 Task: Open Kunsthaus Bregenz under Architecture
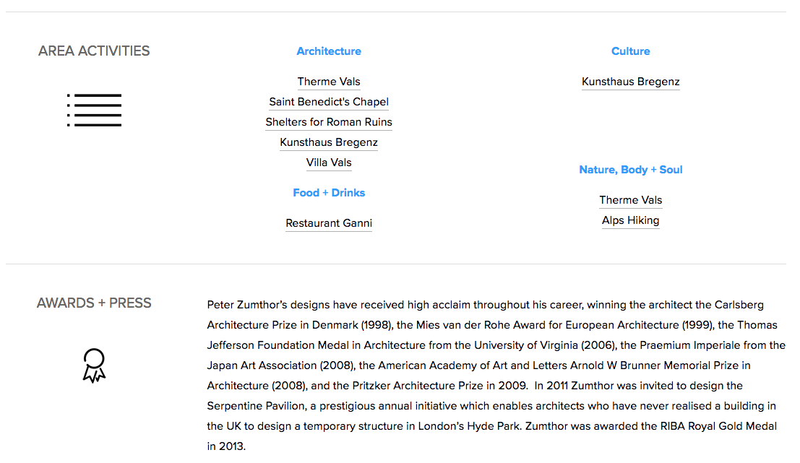329,142
